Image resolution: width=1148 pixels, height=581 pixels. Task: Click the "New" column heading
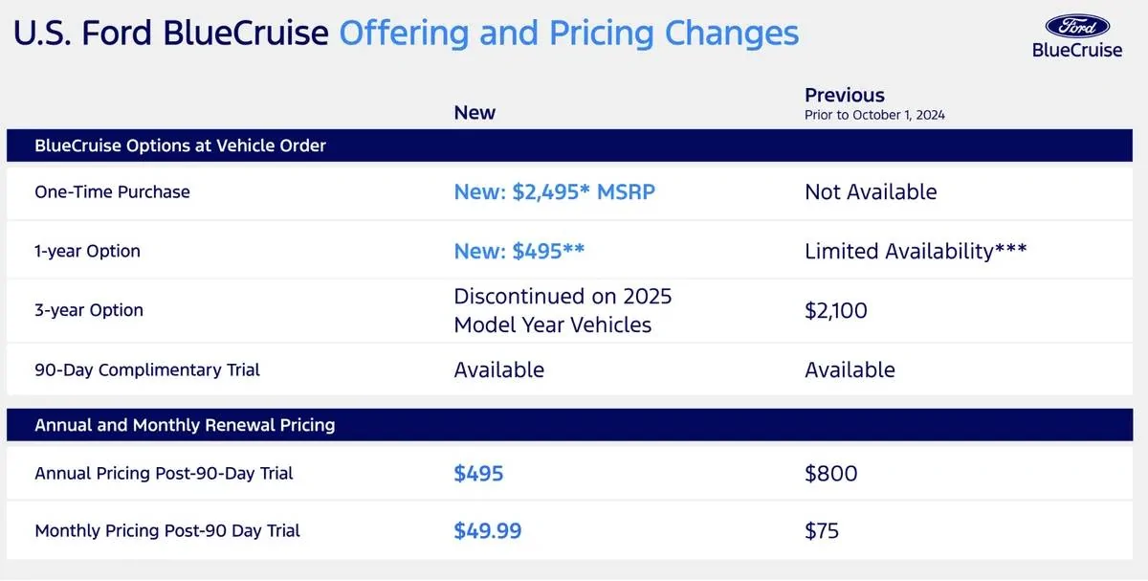pos(475,112)
